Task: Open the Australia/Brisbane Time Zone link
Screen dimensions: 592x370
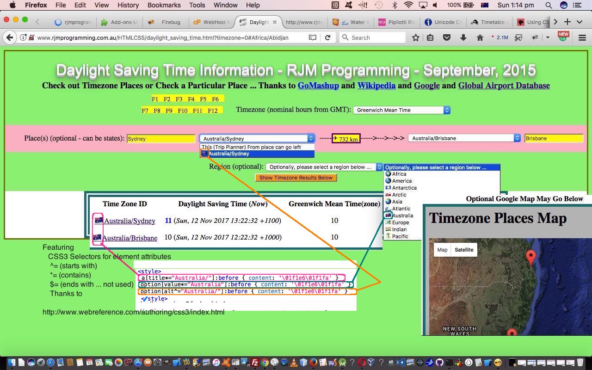Action: pyautogui.click(x=130, y=238)
